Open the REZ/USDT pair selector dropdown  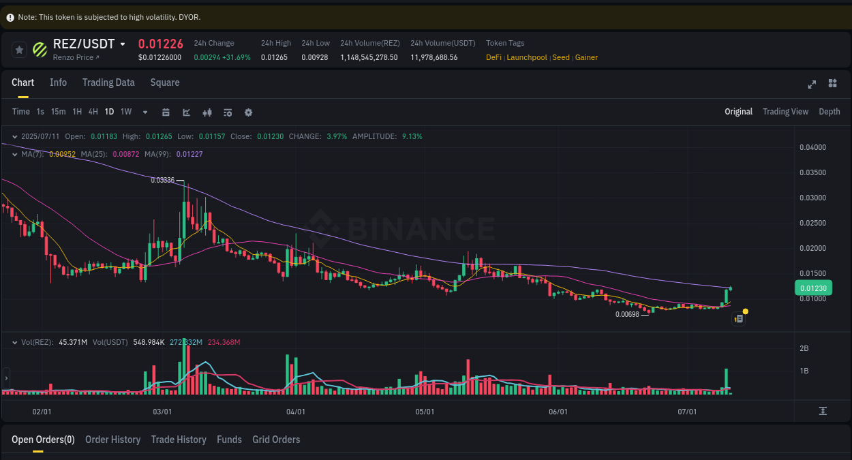tap(123, 44)
